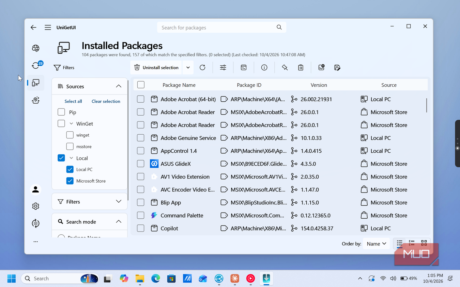Check the Pip source checkbox

[61, 112]
